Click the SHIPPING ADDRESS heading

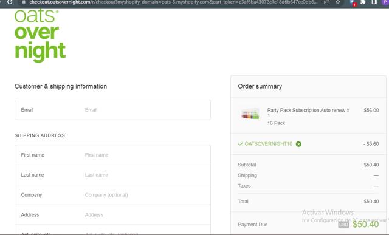point(40,135)
